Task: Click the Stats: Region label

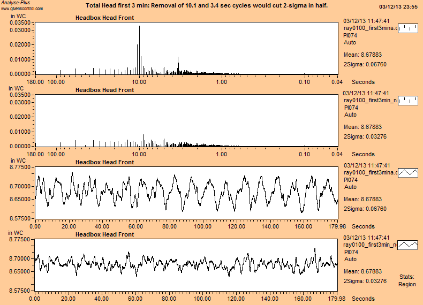Action: [x=407, y=280]
